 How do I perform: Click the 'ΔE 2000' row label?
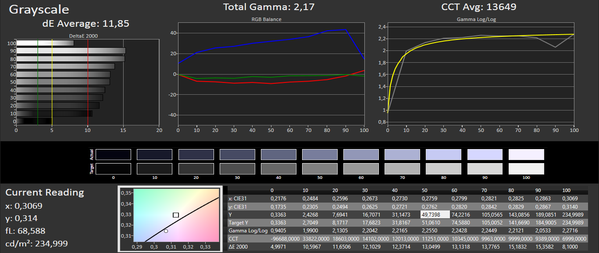(x=239, y=246)
